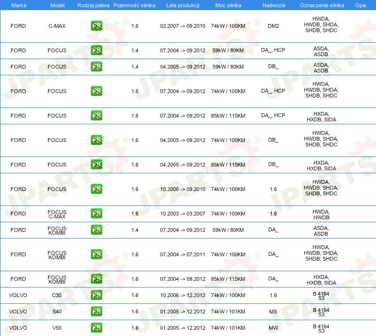Screen dimensions: 376x336
Task: Click 74kW / 101KM cell in V50 row
Action: click(x=228, y=328)
